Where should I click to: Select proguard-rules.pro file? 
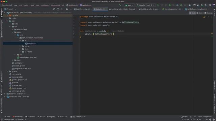coord(23,69)
